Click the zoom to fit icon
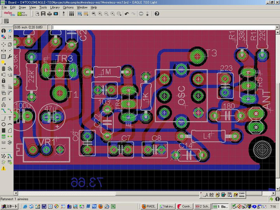The height and width of the screenshot is (210, 280). [93, 14]
